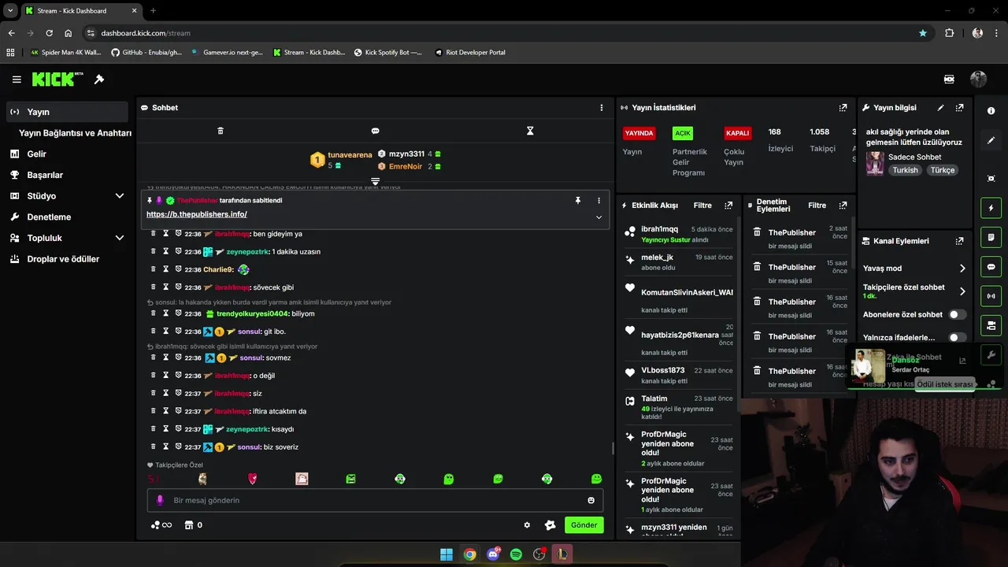Collapse the gift leaderboard with its down arrow
This screenshot has width=1008, height=567.
[x=376, y=182]
